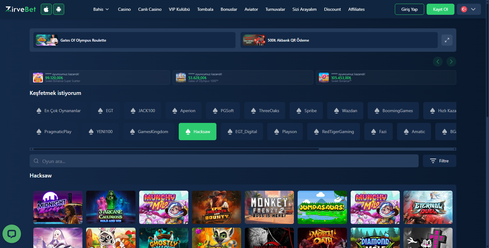The height and width of the screenshot is (248, 489).
Task: Select the EGT_Digital provider filter
Action: coord(242,132)
